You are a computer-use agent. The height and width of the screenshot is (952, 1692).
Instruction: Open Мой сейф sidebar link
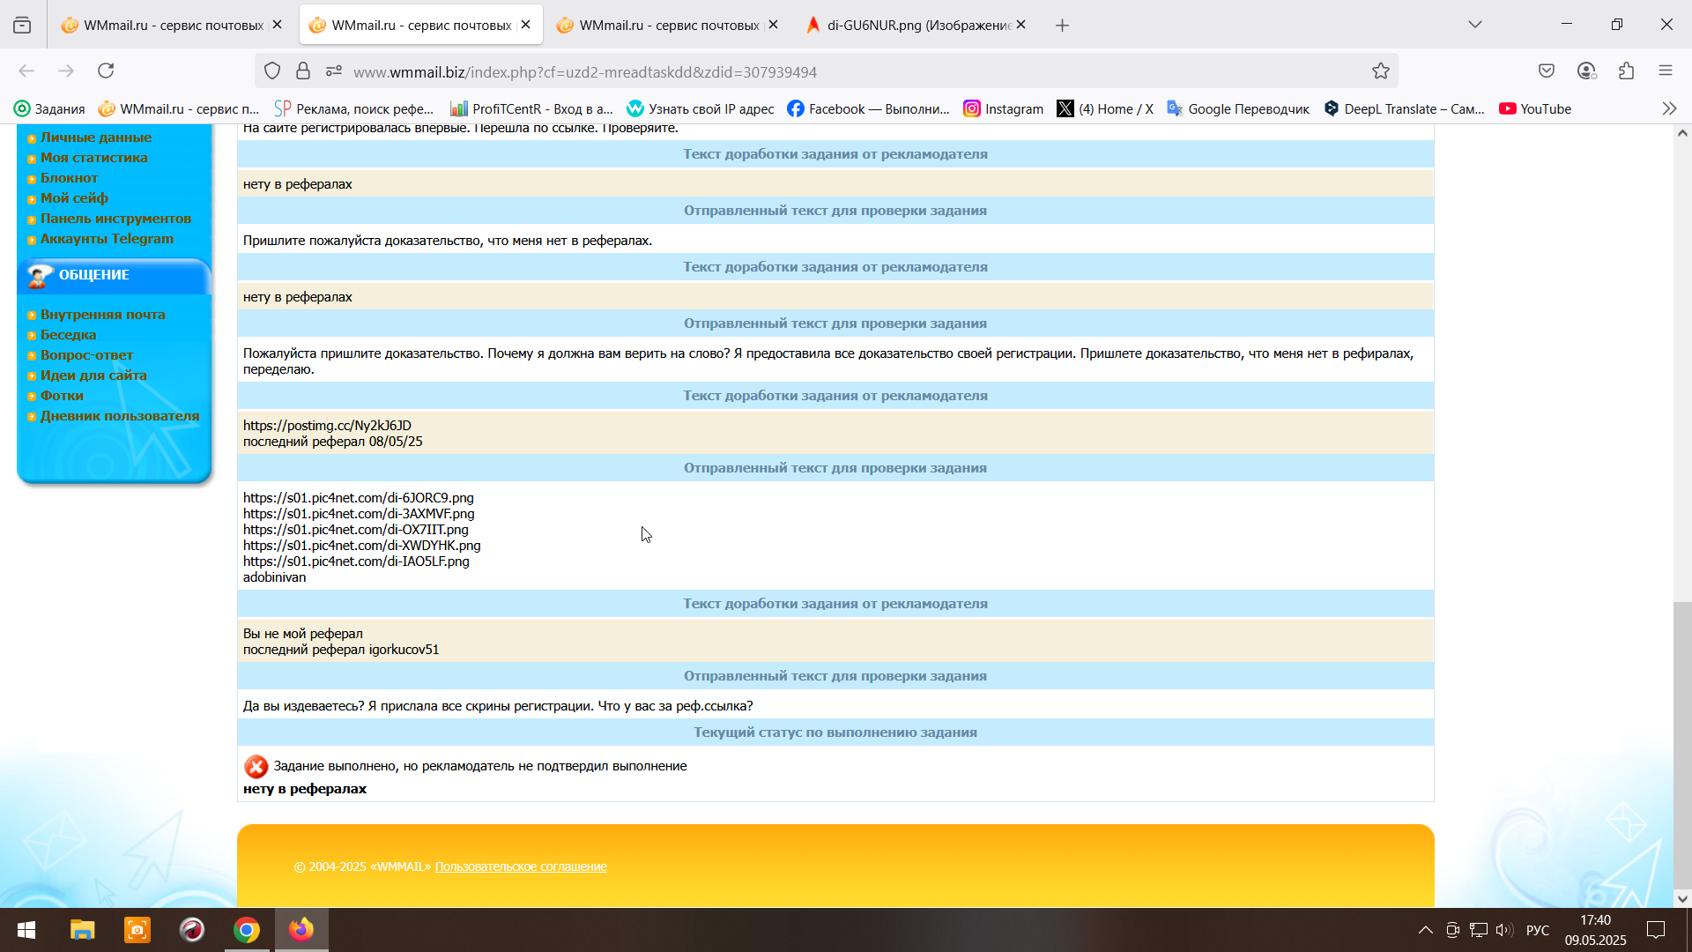[74, 198]
